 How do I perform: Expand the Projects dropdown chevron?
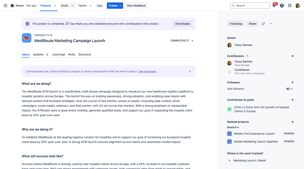(55, 5)
